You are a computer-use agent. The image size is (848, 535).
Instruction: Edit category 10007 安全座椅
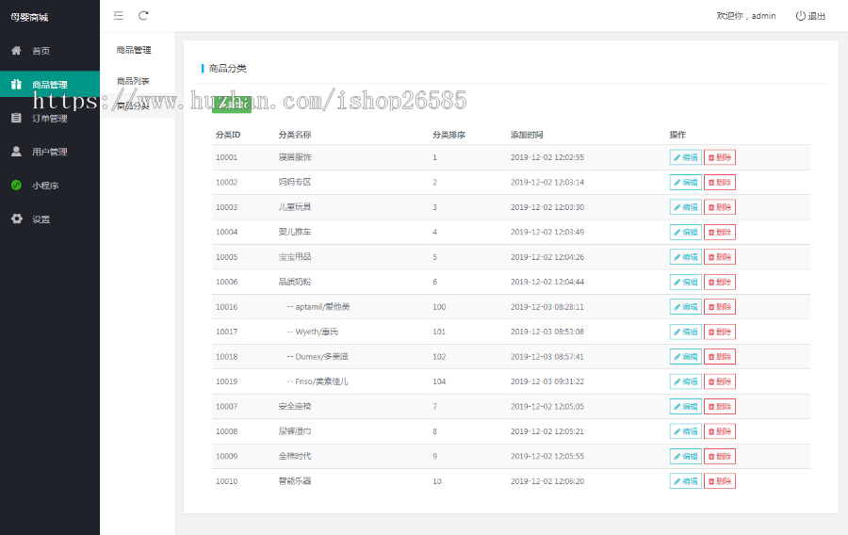click(686, 406)
